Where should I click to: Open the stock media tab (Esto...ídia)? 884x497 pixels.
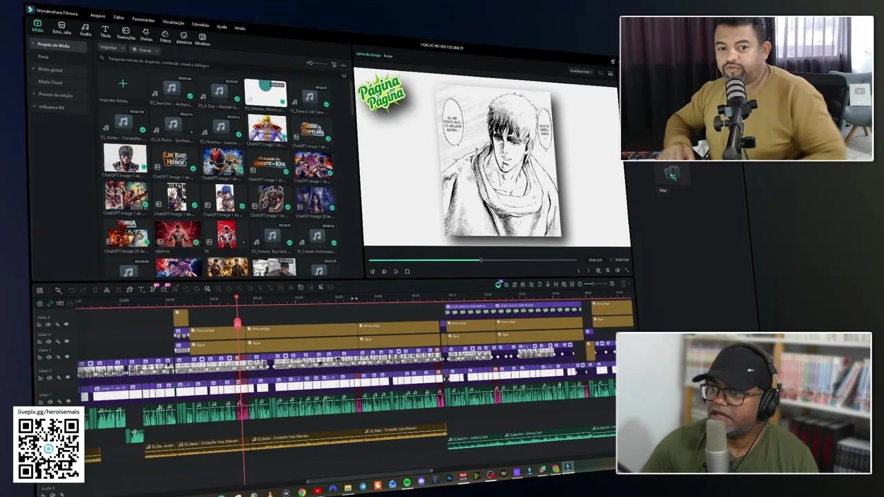[x=61, y=28]
